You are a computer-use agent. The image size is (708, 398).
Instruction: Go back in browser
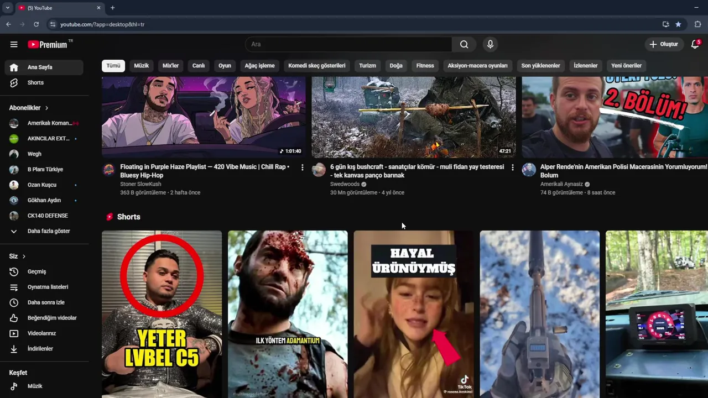tap(8, 24)
